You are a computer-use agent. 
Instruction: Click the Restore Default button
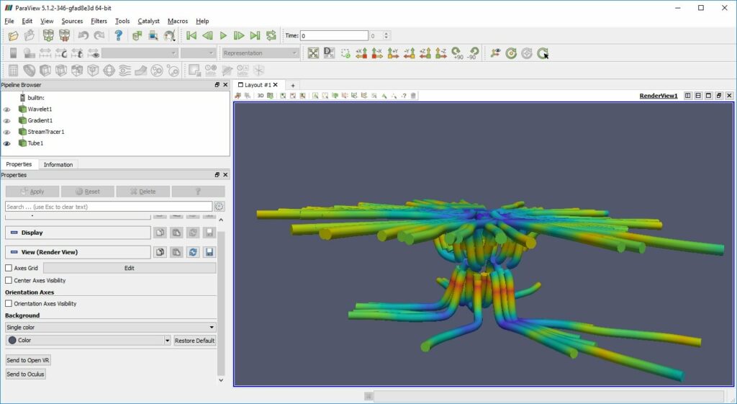click(x=194, y=341)
